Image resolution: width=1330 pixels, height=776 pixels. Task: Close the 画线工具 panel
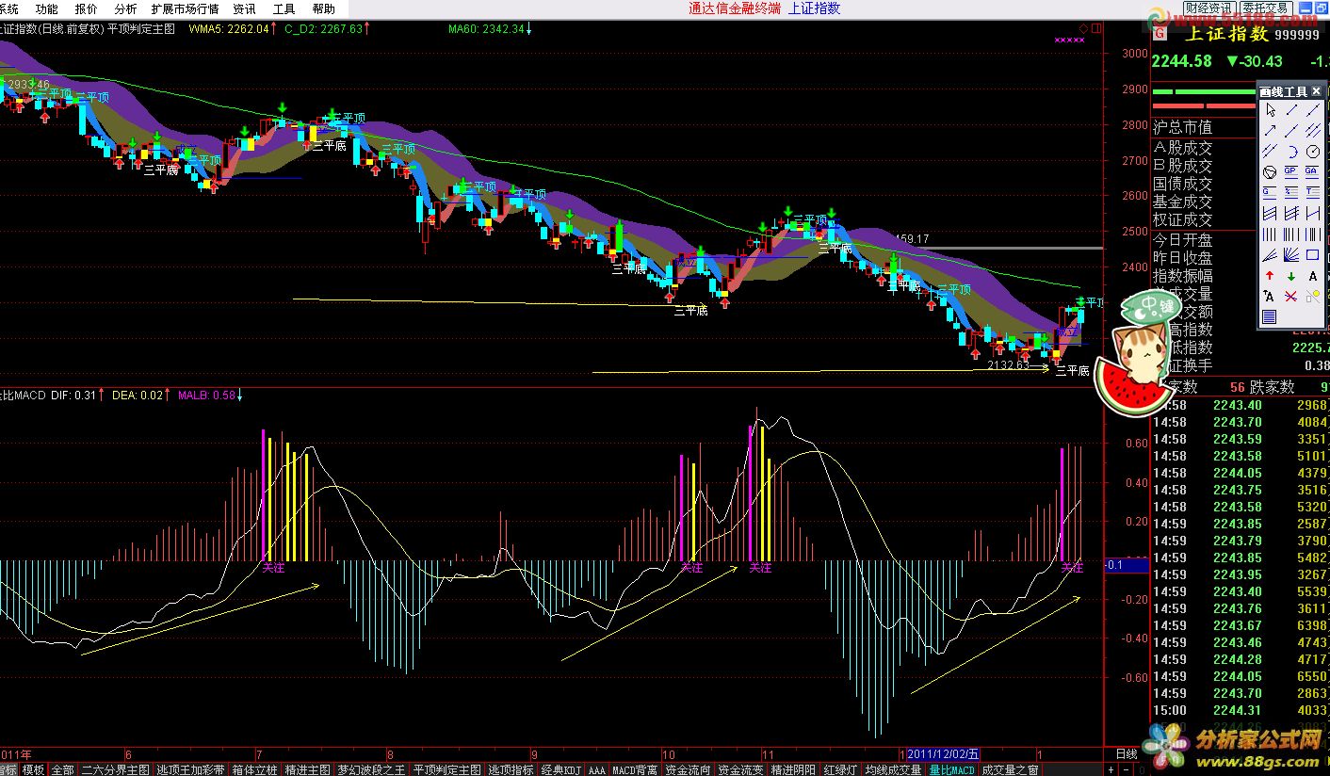coord(1316,91)
